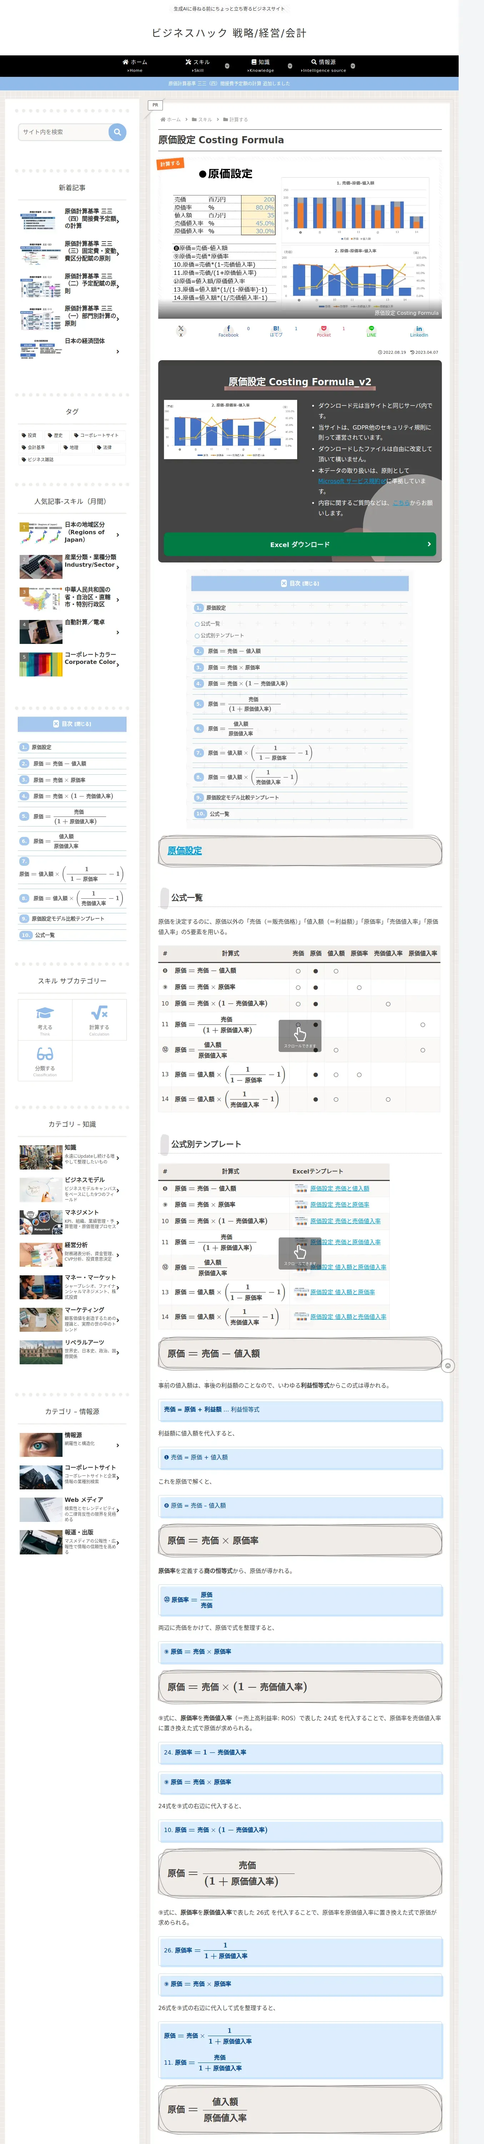
Task: Click the サイト内を検索 search field
Action: tap(64, 132)
